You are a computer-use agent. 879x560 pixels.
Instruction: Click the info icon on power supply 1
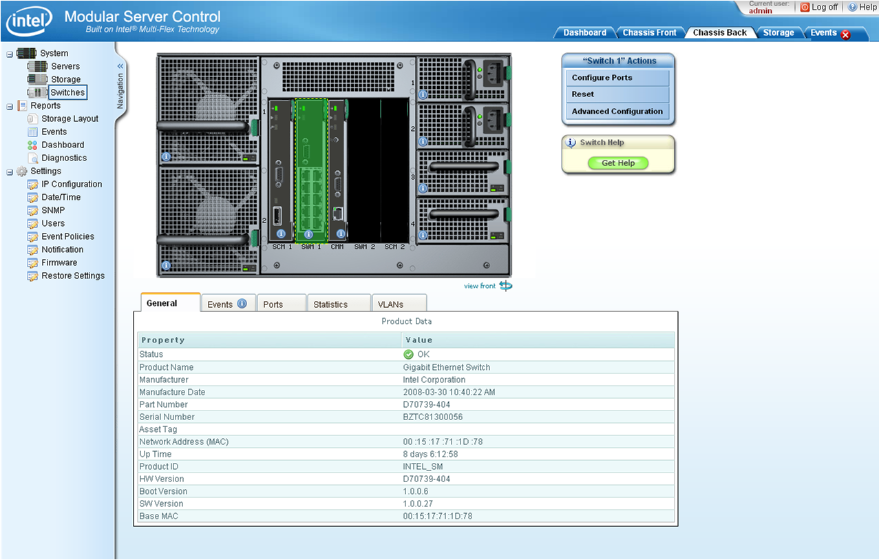click(423, 94)
